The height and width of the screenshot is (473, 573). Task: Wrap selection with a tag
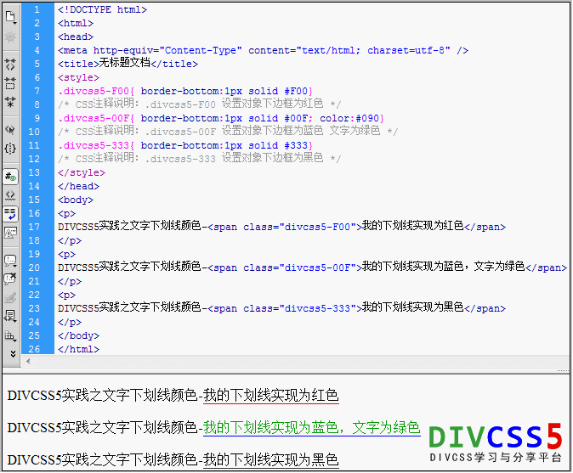(10, 297)
